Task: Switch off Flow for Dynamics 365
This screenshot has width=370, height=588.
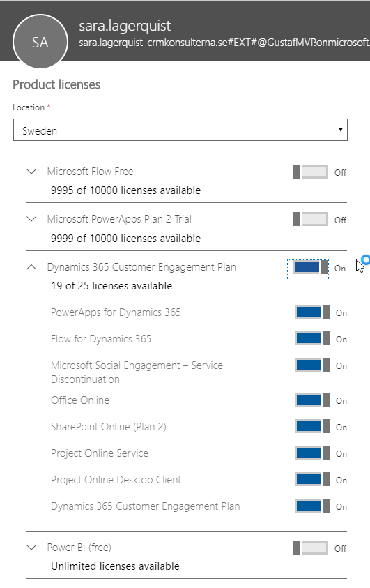Action: pos(312,338)
